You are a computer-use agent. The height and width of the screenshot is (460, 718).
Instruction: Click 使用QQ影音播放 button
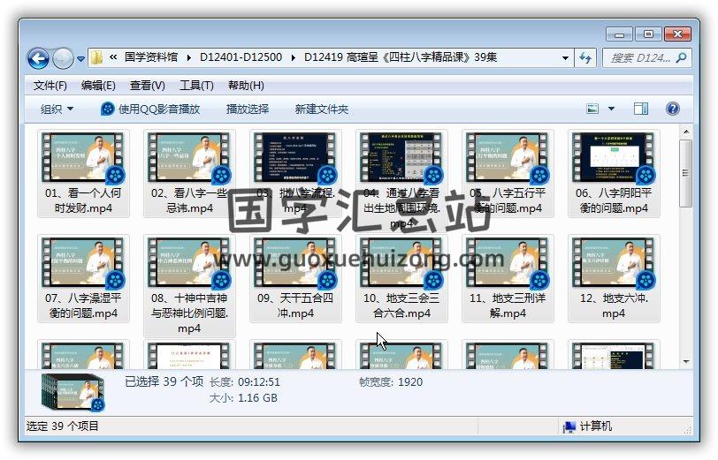150,109
